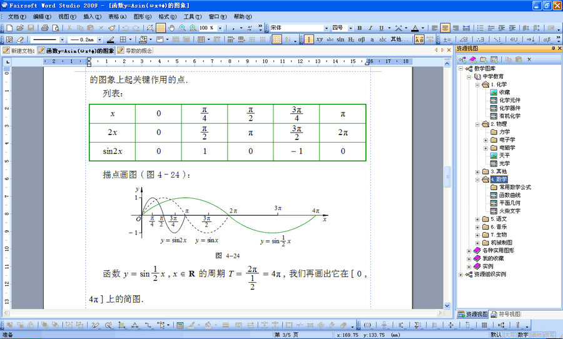This screenshot has width=563, height=339.
Task: Open a file with the folder icon
Action: click(20, 28)
